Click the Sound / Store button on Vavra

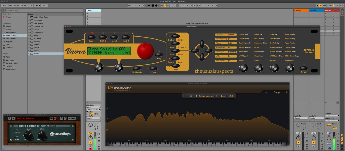click(x=175, y=58)
